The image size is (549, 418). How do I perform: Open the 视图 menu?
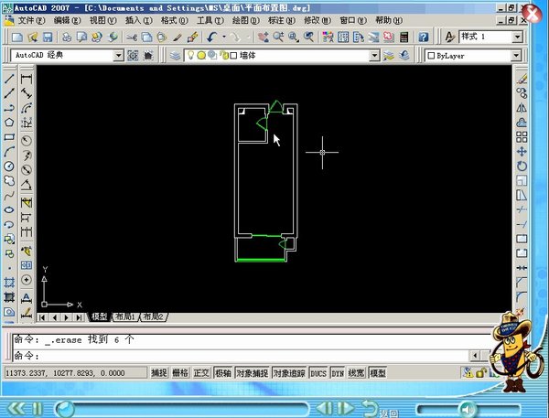pyautogui.click(x=102, y=20)
